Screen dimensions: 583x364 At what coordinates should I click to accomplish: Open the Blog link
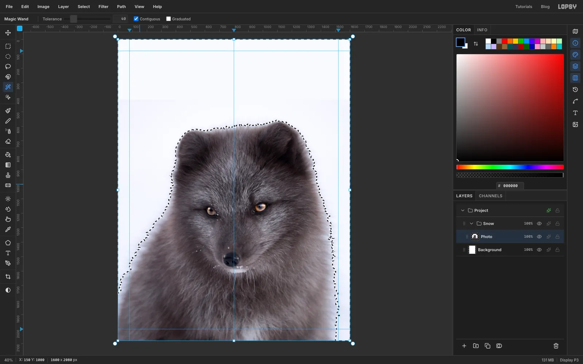[545, 7]
